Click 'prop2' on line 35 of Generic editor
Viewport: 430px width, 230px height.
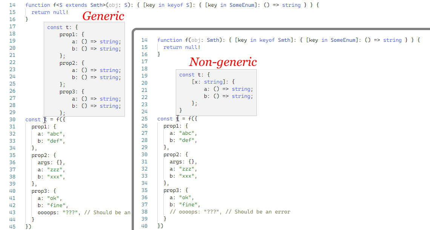(39, 155)
